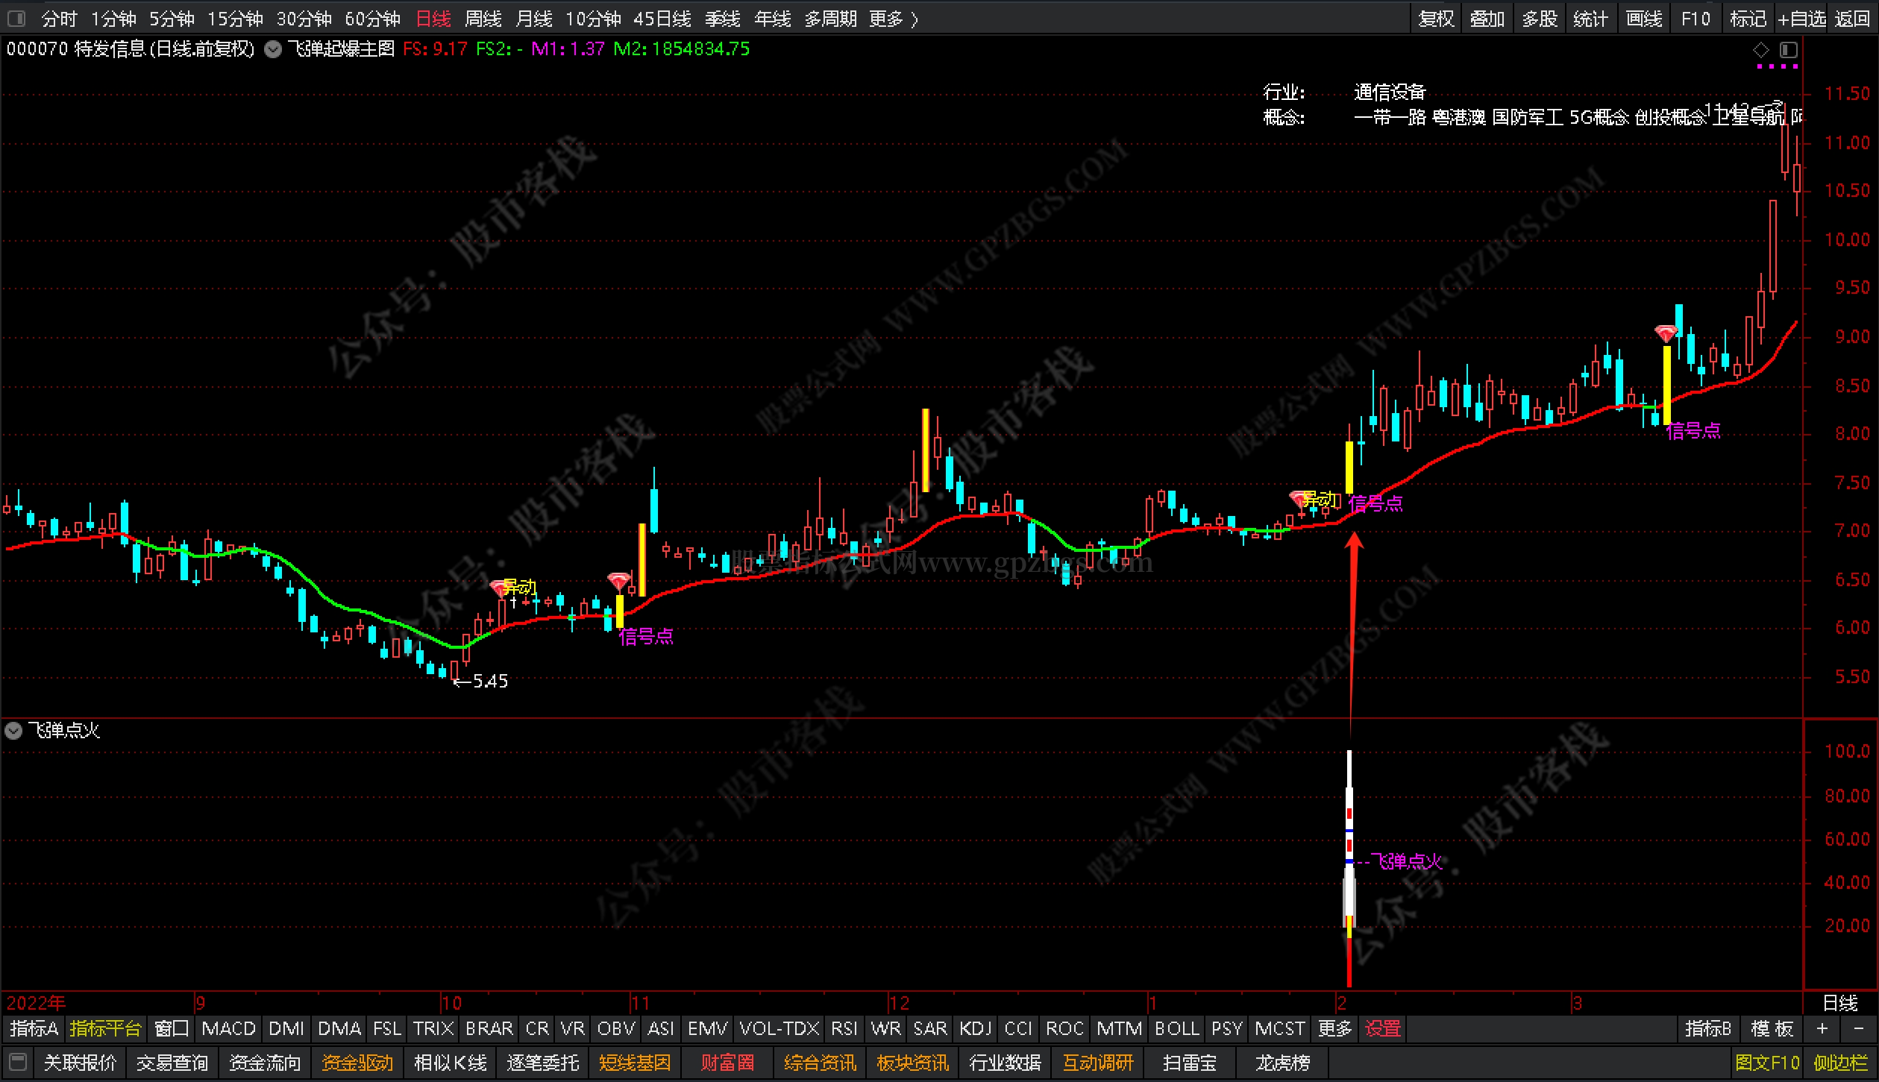
Task: Click the 资金流向 button in bottom bar
Action: click(264, 1062)
